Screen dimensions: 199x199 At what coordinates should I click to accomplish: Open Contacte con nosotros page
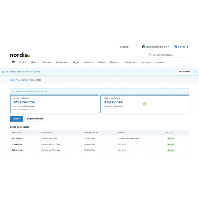click(153, 62)
